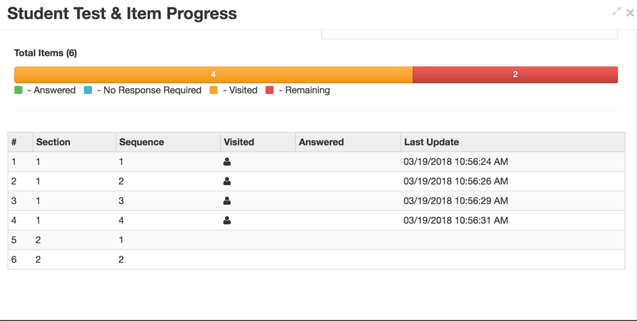The image size is (637, 321).
Task: Click the green Answered legend swatch
Action: point(19,91)
